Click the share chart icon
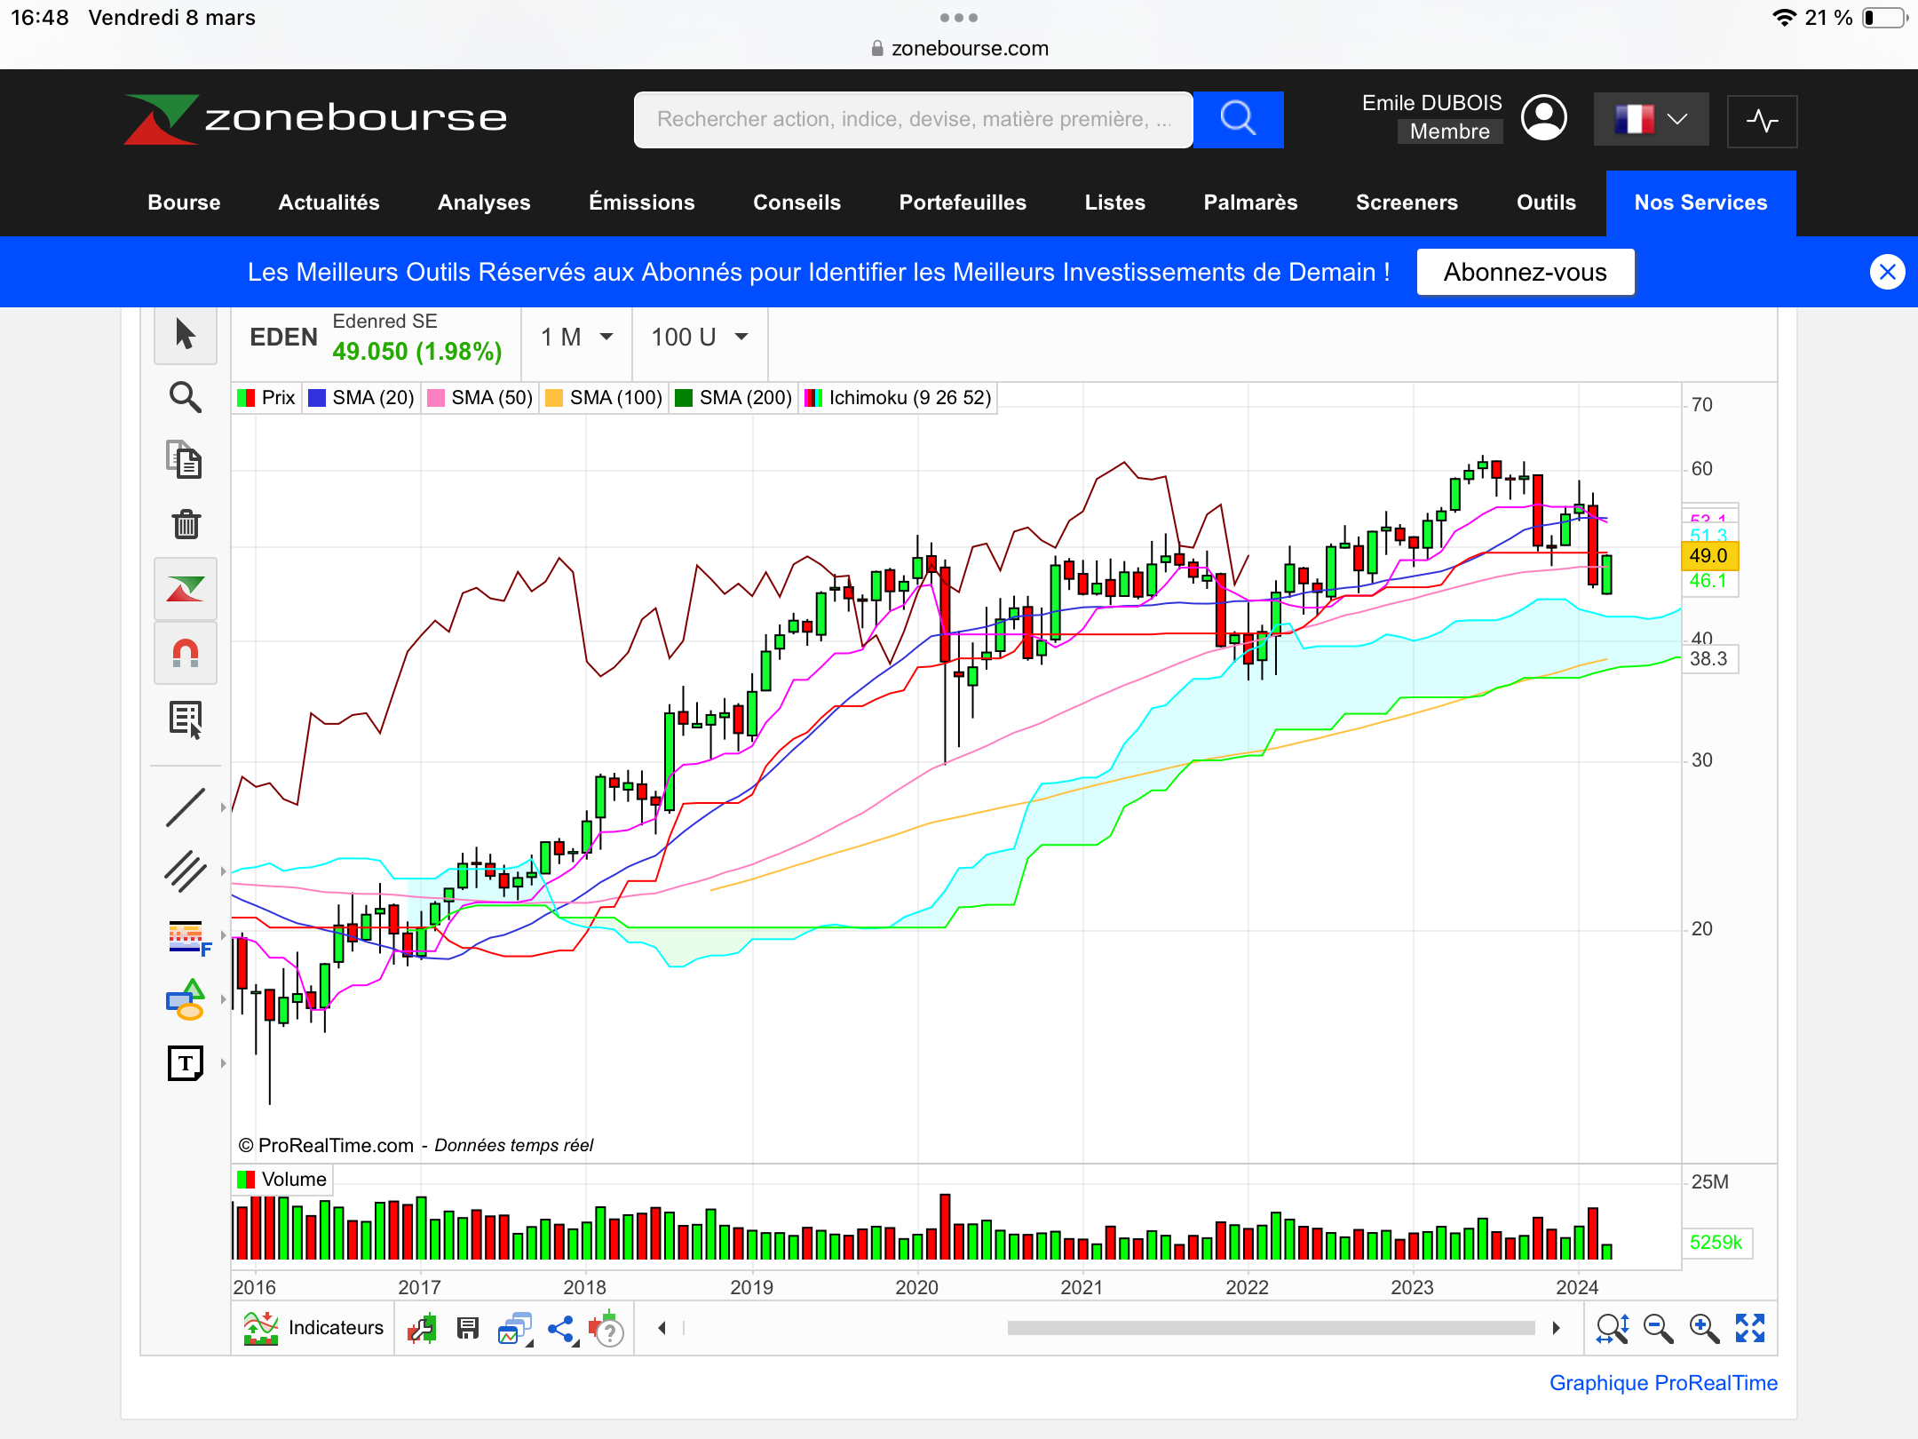The image size is (1918, 1439). 561,1329
